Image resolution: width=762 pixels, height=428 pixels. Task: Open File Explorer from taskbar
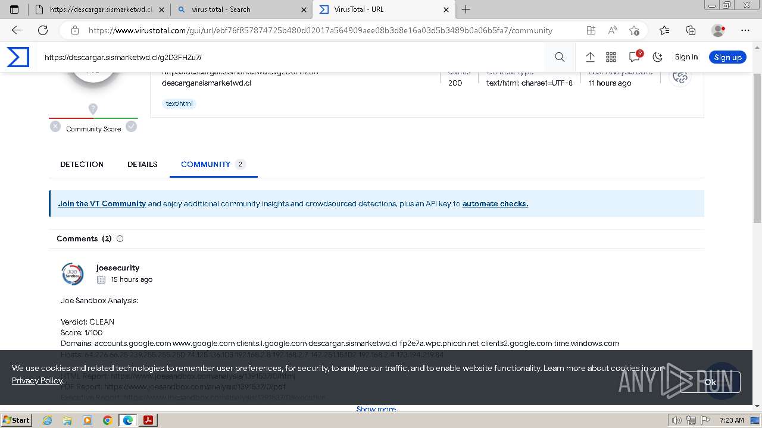(67, 420)
